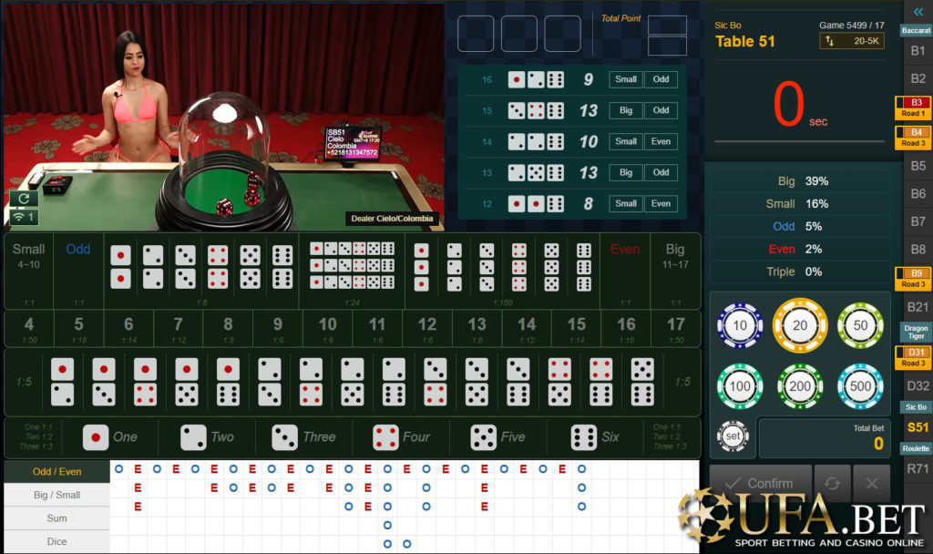The height and width of the screenshot is (554, 933).
Task: Bet on sum total 10
Action: [x=327, y=328]
